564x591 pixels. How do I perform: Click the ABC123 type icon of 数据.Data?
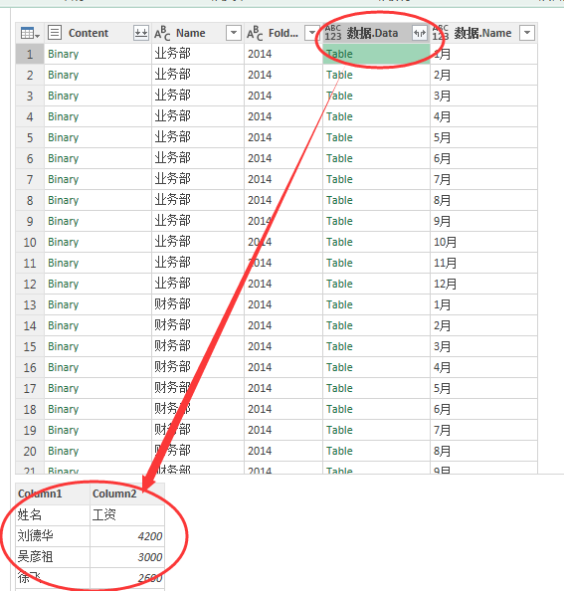(333, 33)
